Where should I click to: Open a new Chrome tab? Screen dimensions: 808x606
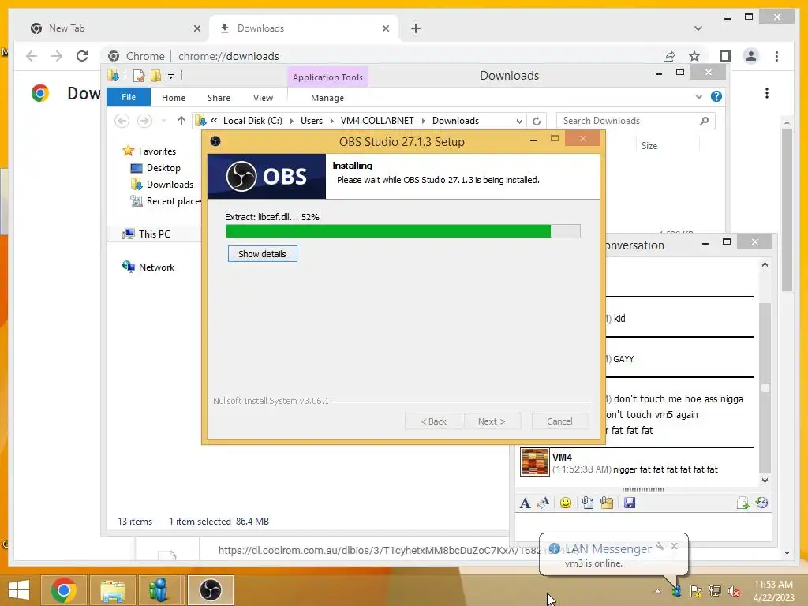click(416, 28)
